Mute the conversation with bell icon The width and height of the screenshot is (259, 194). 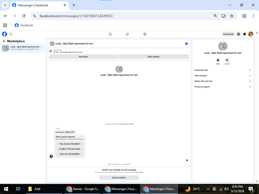[218, 60]
